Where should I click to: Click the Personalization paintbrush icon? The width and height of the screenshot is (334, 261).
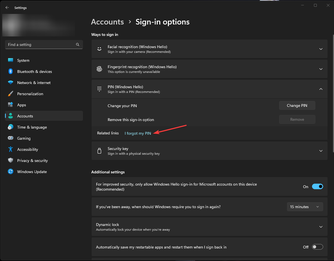(x=11, y=94)
